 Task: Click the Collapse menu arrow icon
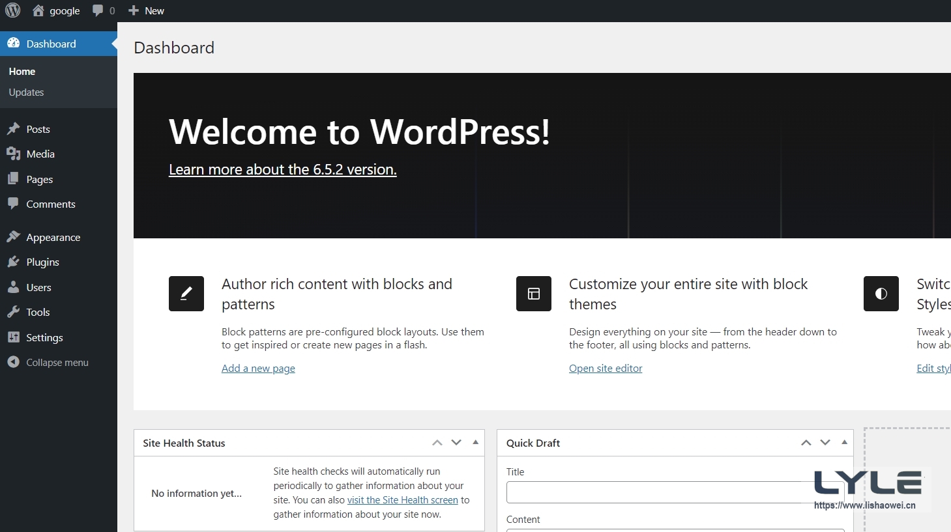14,362
